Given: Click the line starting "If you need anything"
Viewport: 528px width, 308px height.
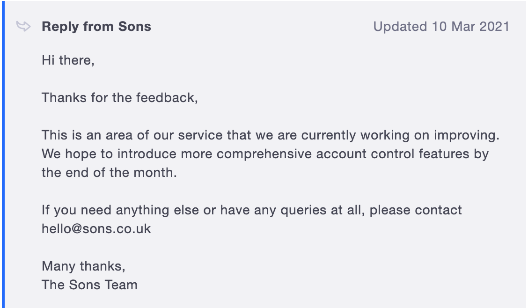Looking at the screenshot, I should (x=252, y=210).
